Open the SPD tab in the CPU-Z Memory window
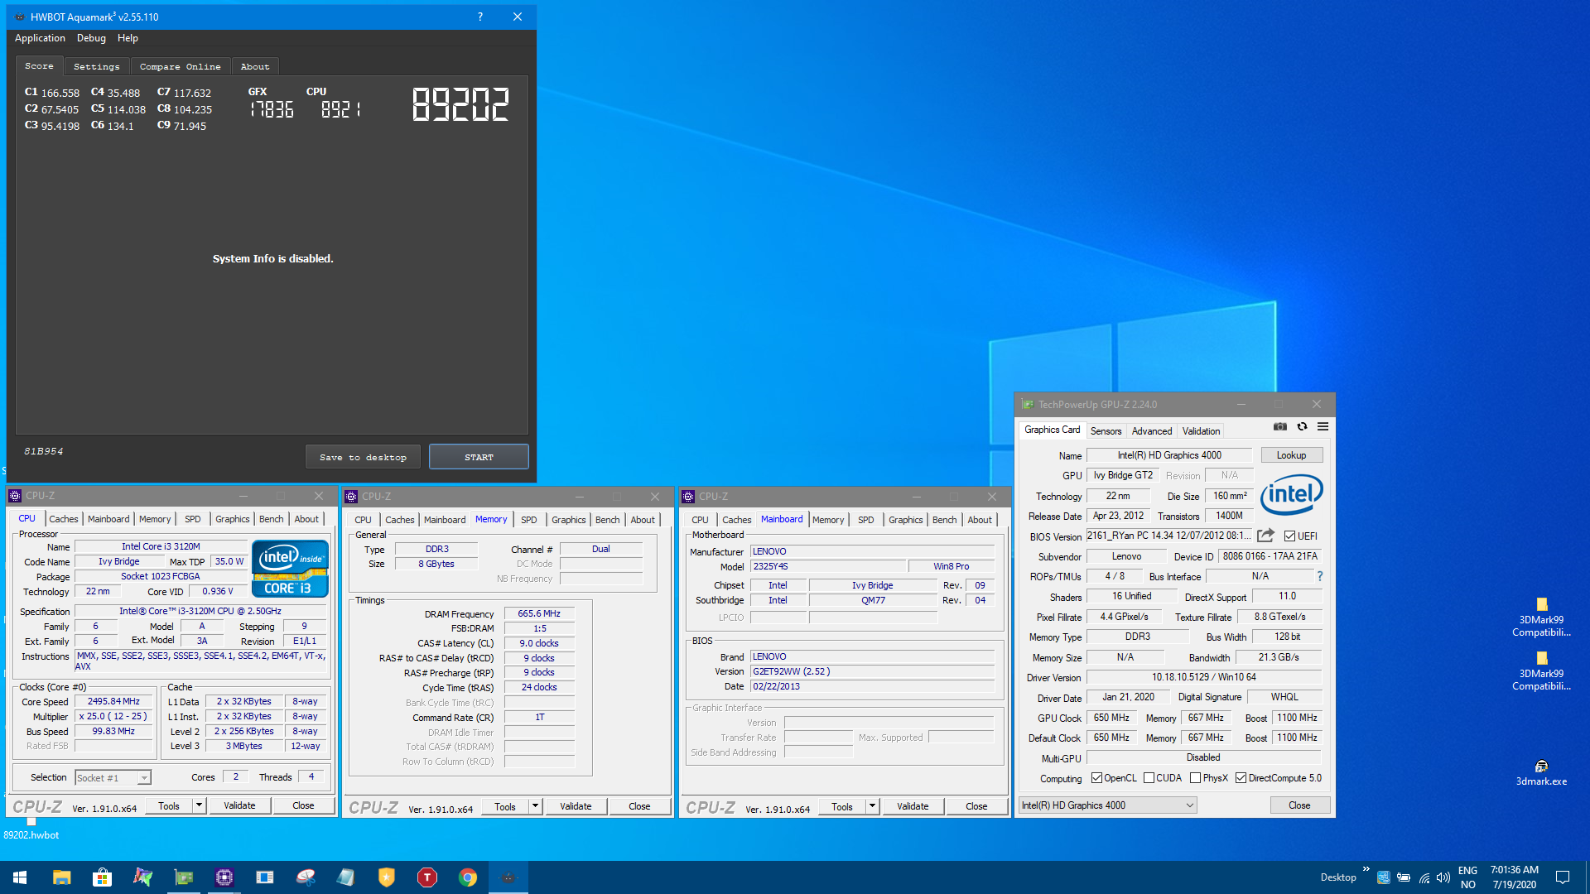The width and height of the screenshot is (1590, 894). [x=529, y=520]
